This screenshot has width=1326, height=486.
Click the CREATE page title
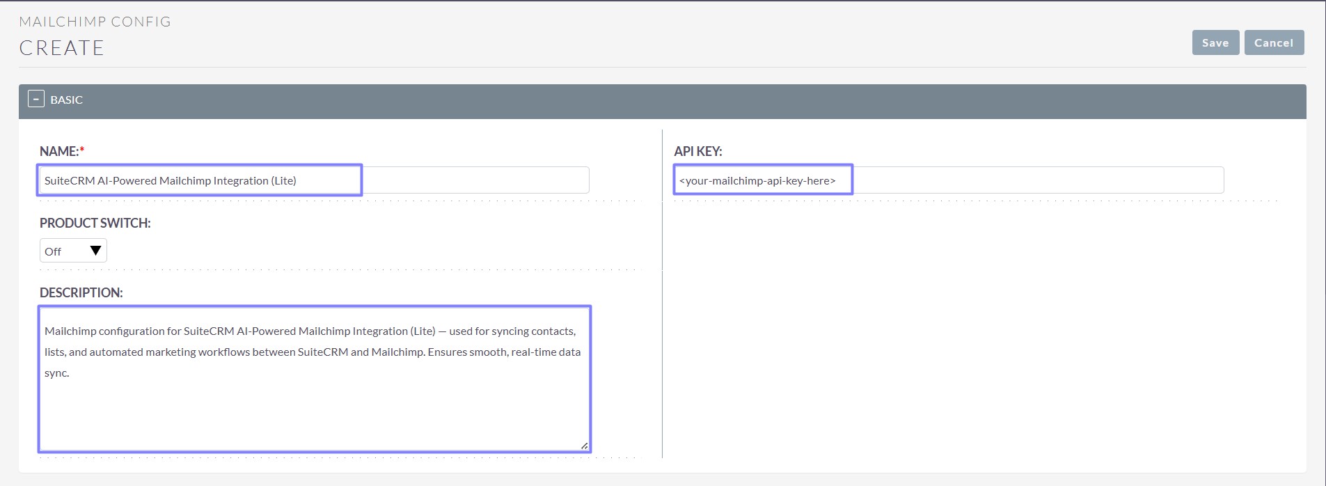point(61,48)
